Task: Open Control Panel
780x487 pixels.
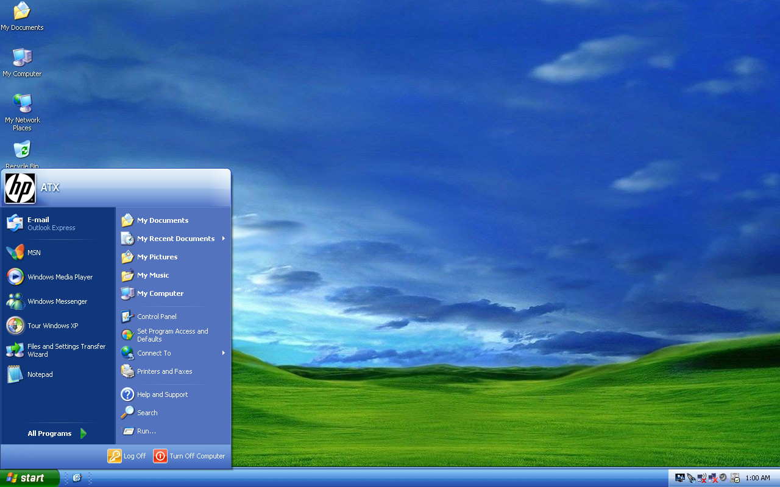Action: tap(174, 317)
